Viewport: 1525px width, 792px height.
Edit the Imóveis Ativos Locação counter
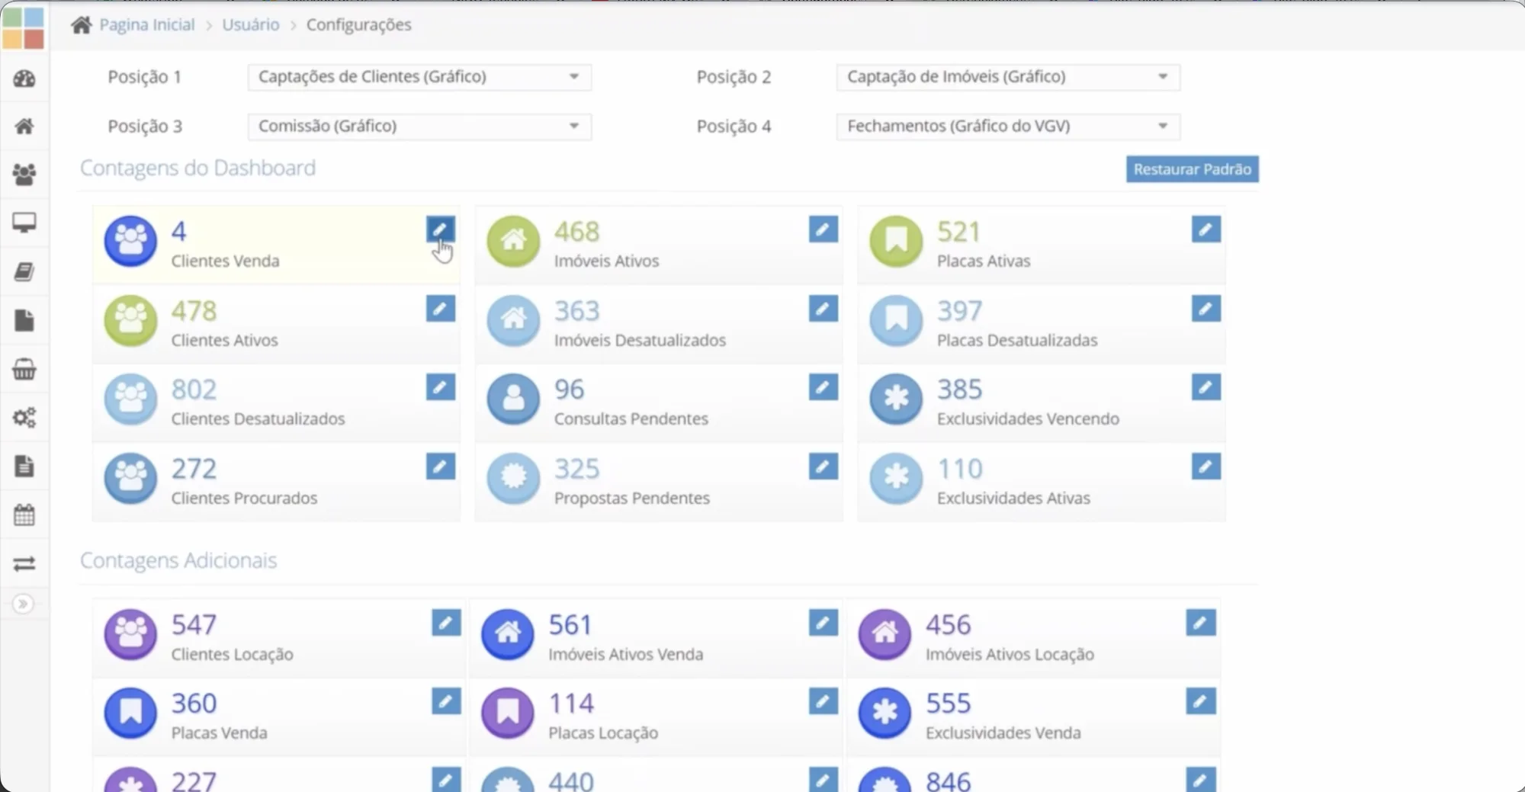pyautogui.click(x=1201, y=623)
